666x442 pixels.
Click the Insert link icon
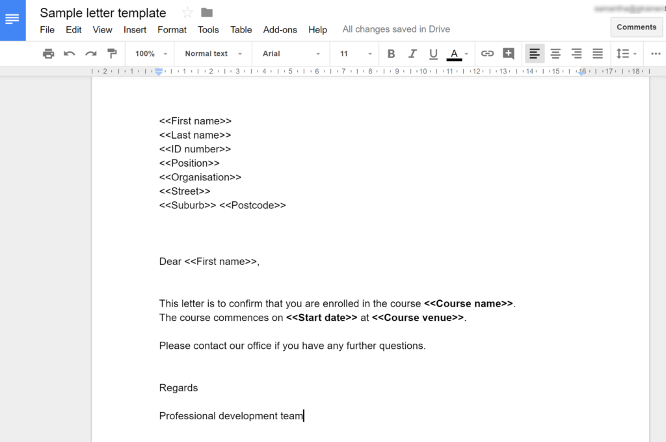488,53
